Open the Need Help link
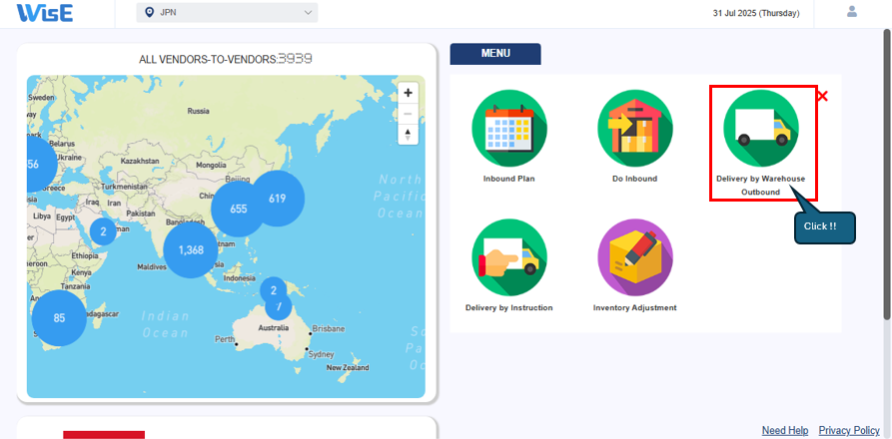Screen dimensions: 892x439 (x=785, y=430)
